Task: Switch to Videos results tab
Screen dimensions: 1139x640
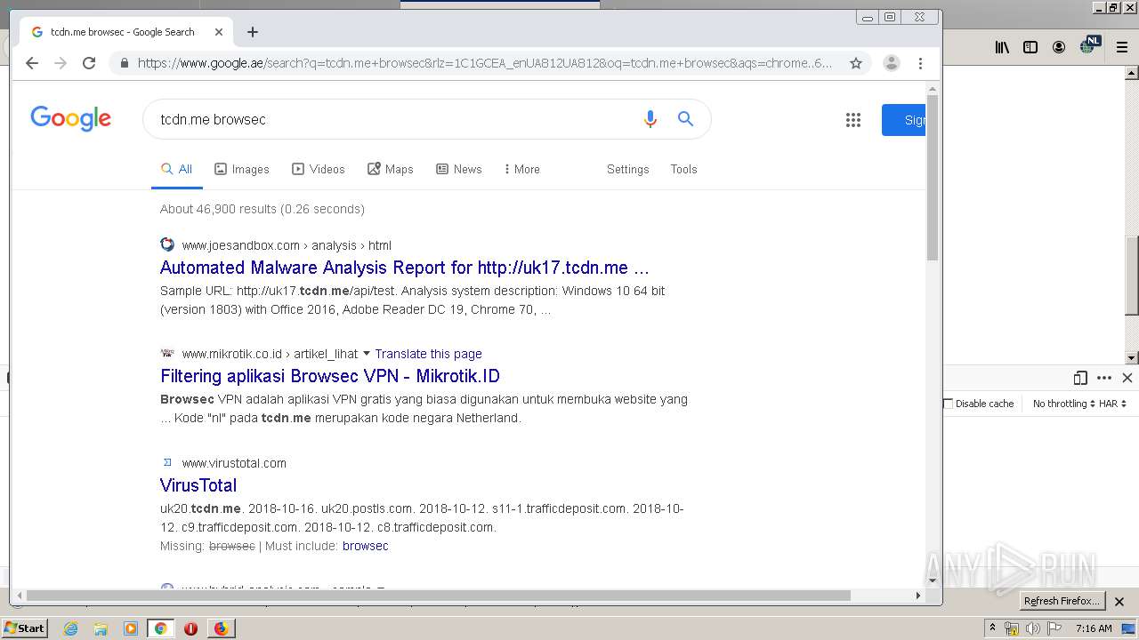Action: 319,169
